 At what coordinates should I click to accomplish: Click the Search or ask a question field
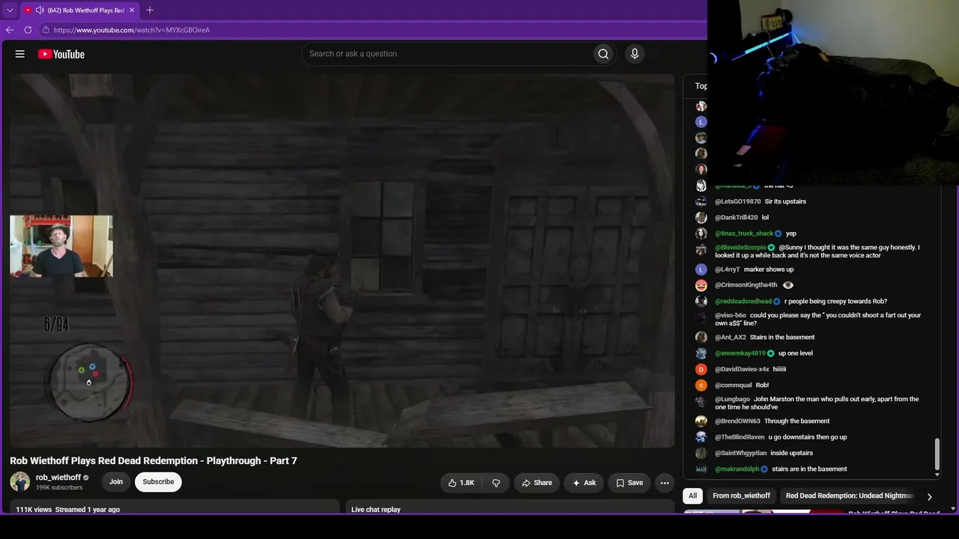446,54
